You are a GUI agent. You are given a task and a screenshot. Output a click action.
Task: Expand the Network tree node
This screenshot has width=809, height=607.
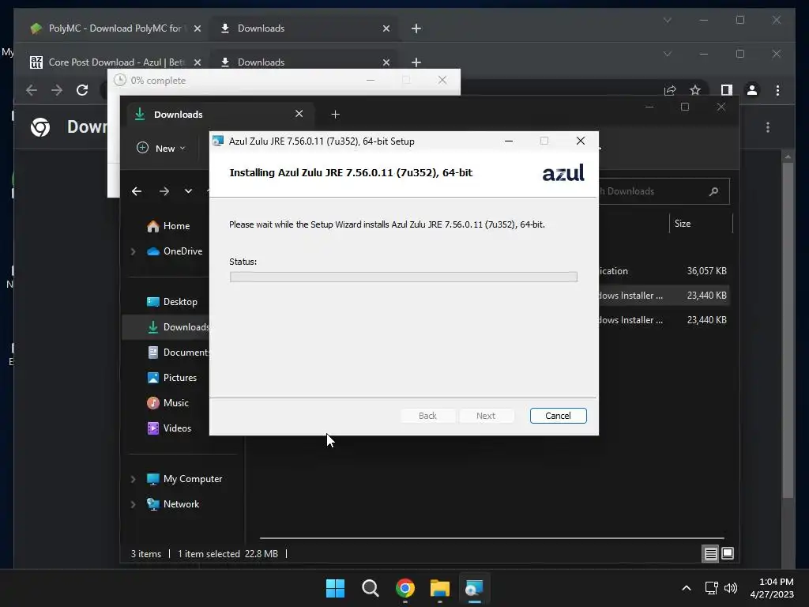coord(133,504)
